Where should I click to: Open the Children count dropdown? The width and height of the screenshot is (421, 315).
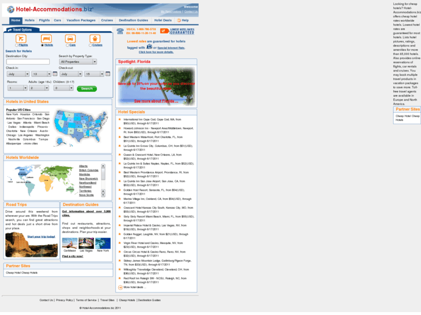63,88
